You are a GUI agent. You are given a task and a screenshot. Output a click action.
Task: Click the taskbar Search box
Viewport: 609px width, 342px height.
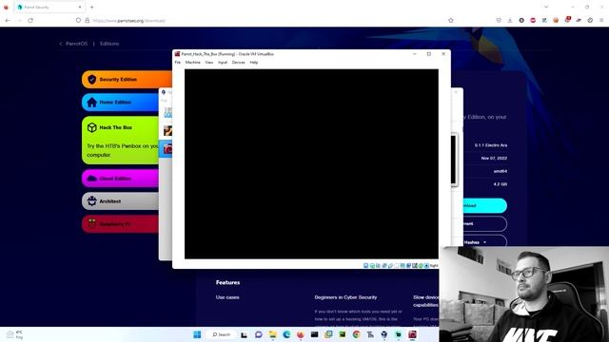221,334
